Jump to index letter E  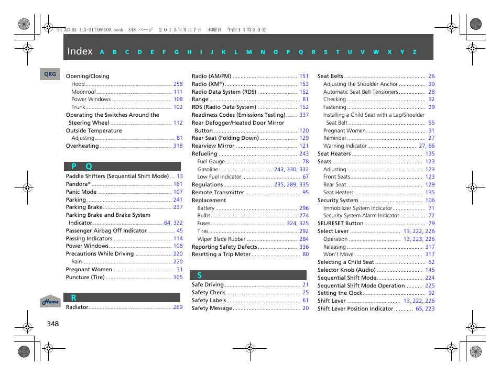[x=152, y=52]
